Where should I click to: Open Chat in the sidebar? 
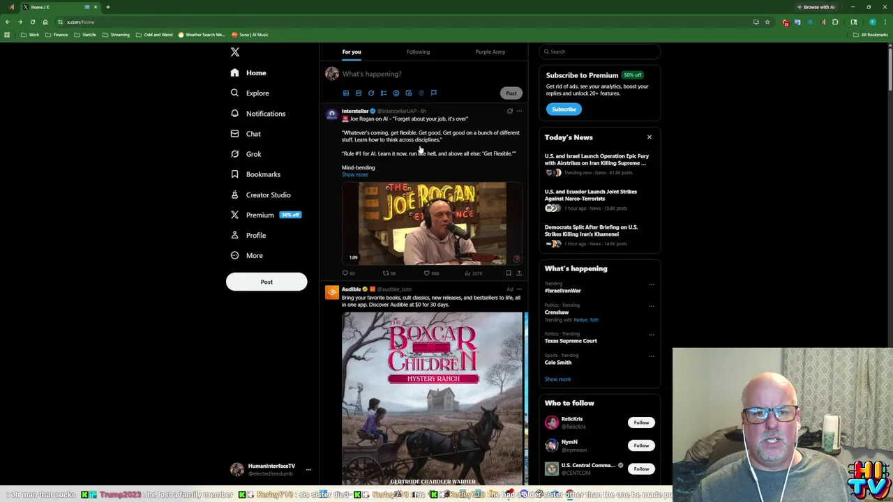click(x=246, y=134)
